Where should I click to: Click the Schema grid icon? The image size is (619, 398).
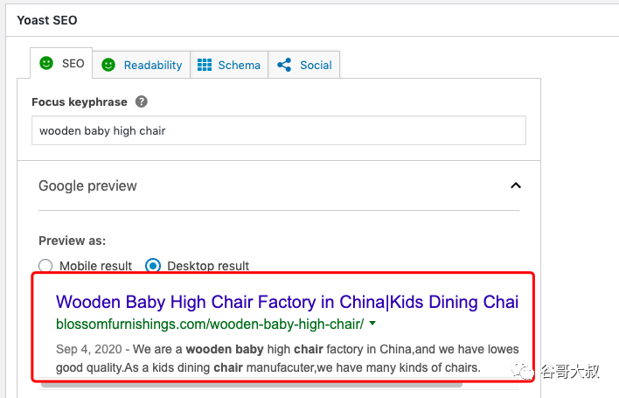tap(205, 65)
